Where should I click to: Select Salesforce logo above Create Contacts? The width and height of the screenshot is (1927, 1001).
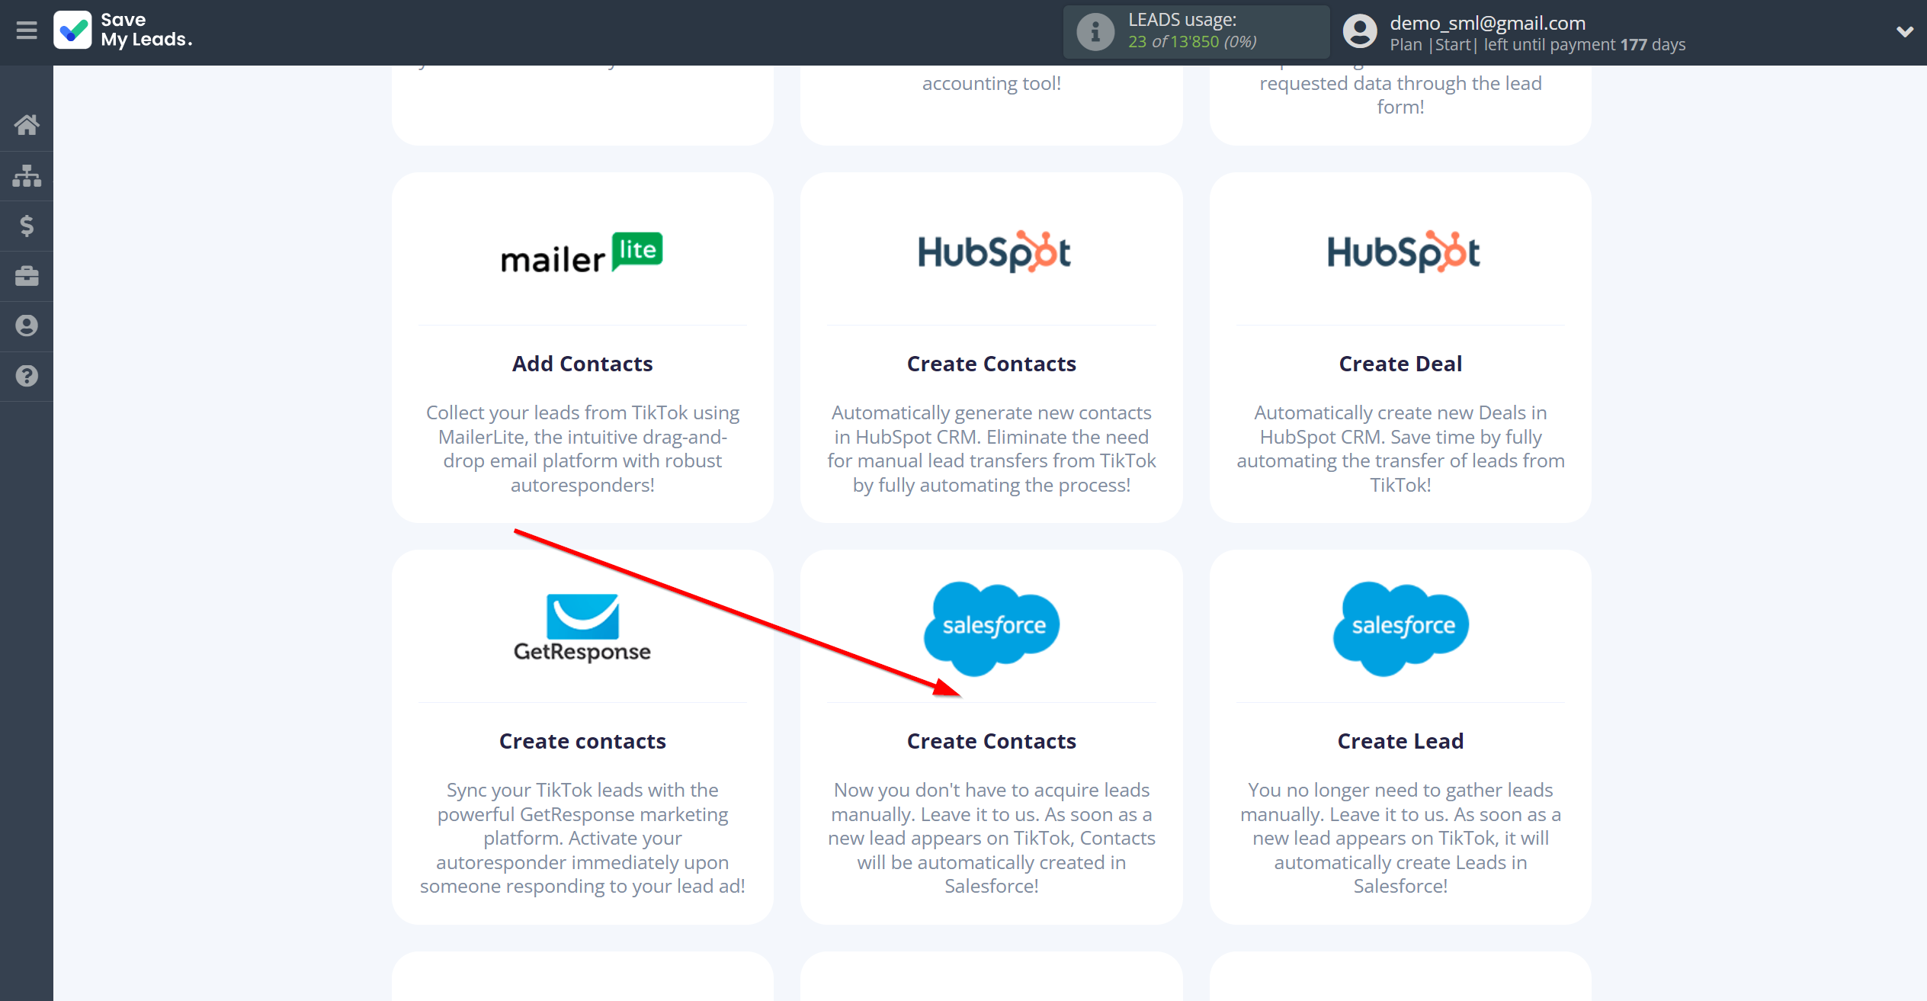(x=992, y=628)
